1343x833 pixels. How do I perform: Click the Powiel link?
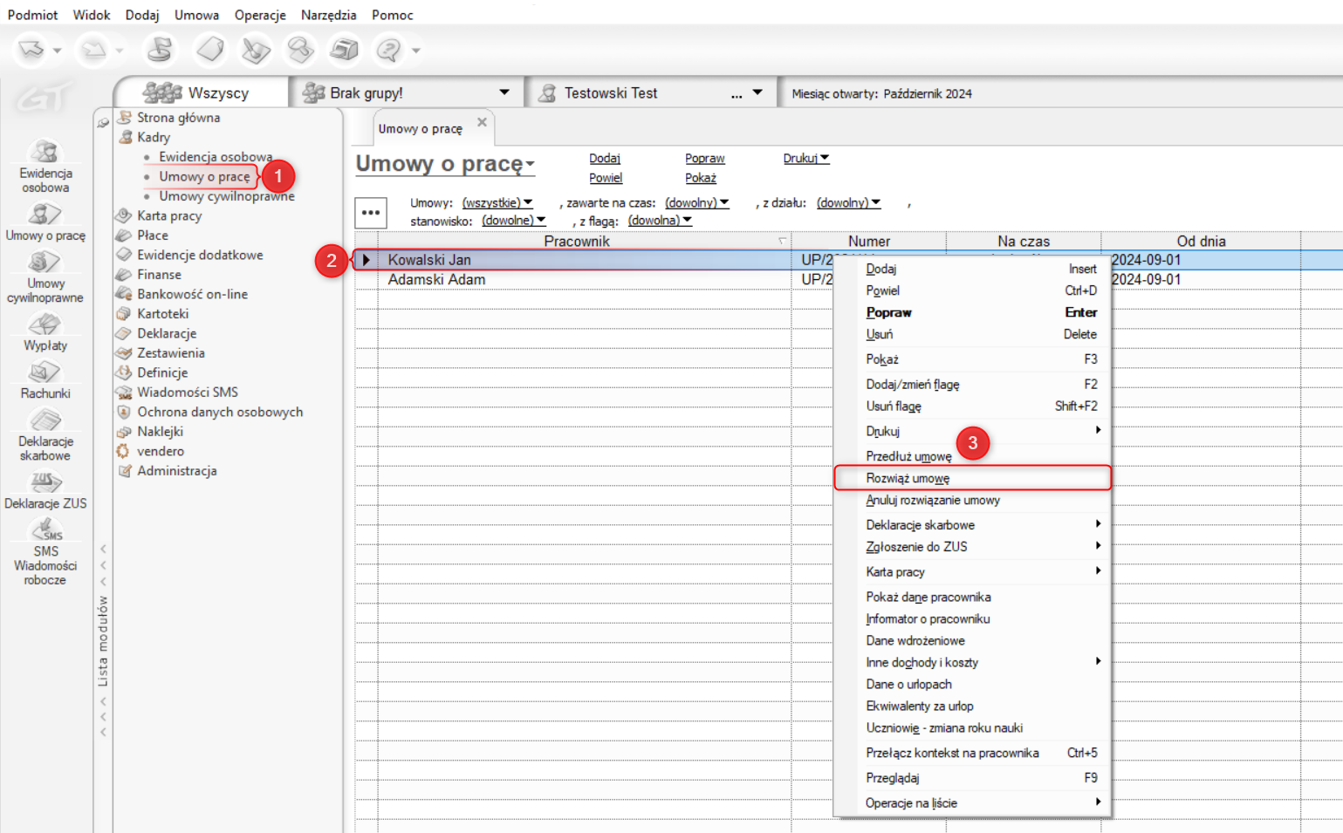coord(606,177)
